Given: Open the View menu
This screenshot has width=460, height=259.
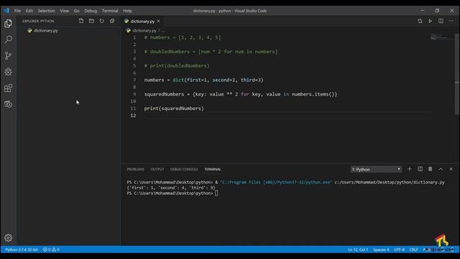Looking at the screenshot, I should [64, 11].
